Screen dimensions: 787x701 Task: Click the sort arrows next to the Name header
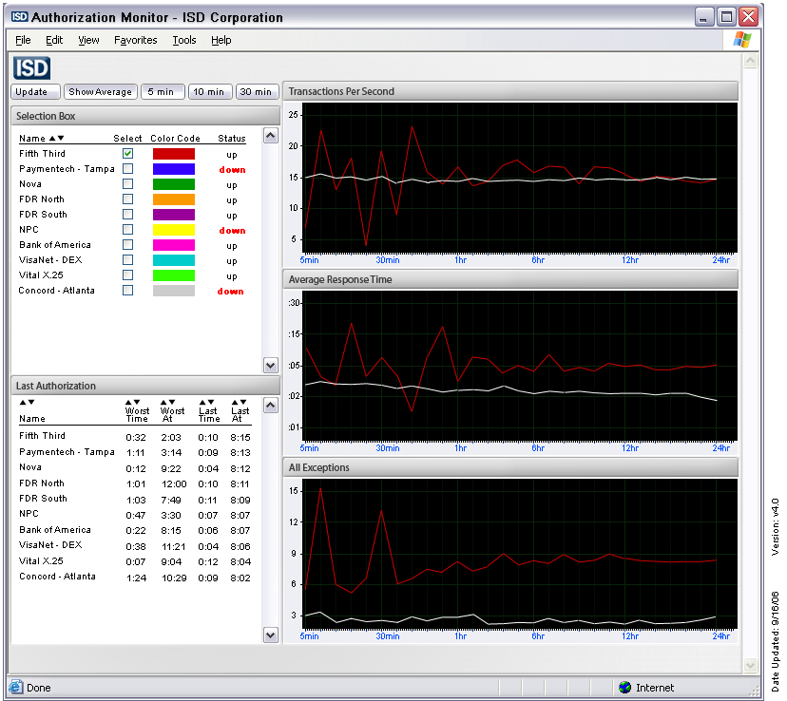point(56,139)
